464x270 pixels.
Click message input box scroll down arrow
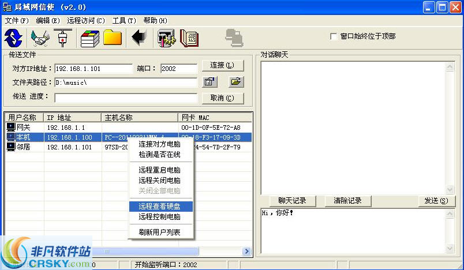[450, 249]
